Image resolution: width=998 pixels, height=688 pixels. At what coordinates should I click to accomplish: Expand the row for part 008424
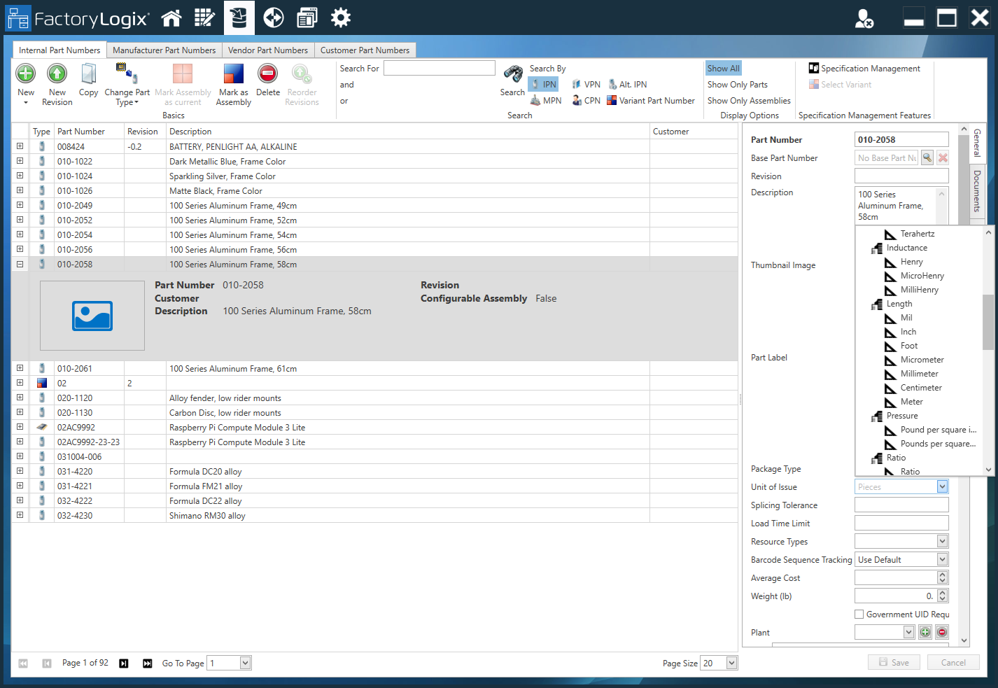(x=20, y=146)
